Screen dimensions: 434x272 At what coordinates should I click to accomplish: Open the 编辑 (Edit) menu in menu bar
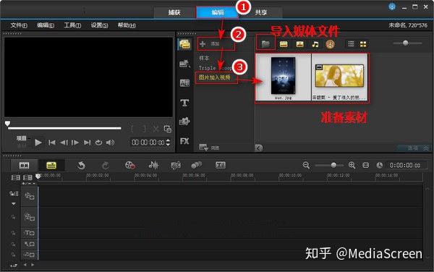pos(46,25)
